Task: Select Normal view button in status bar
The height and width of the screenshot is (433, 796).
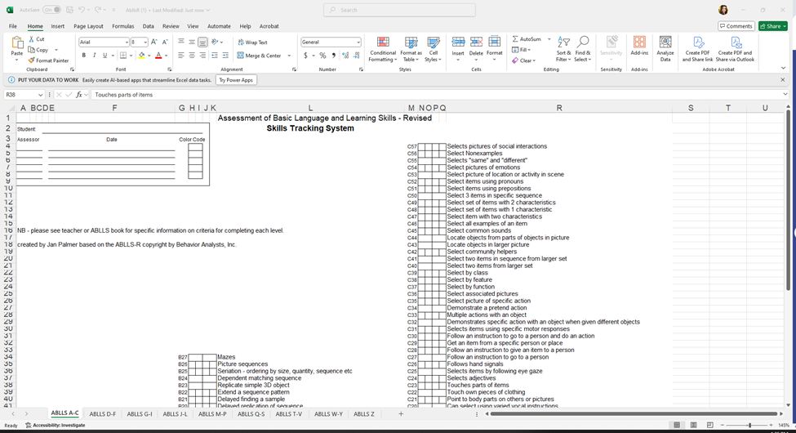Action: (x=677, y=425)
